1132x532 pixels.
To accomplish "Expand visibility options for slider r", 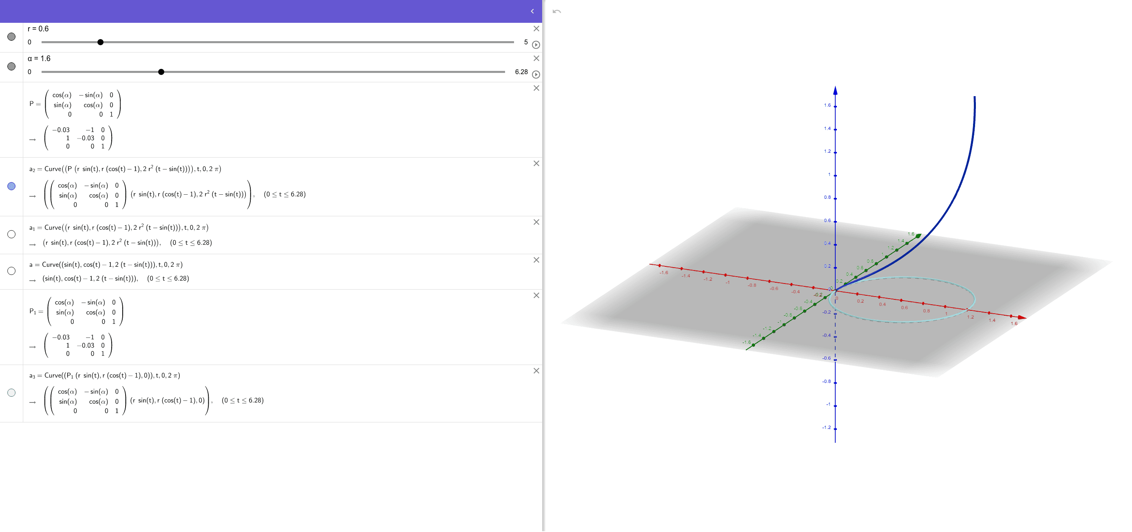I will pos(11,37).
